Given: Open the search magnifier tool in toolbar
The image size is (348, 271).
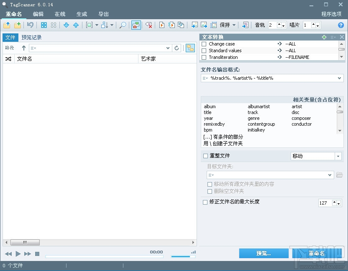Looking at the screenshot, I should tap(123, 25).
